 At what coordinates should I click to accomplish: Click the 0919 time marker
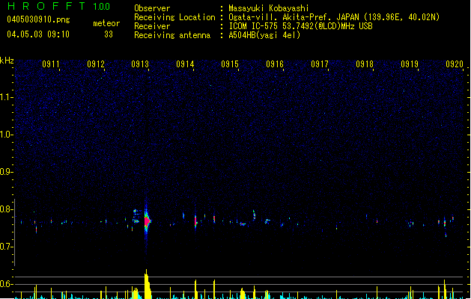pos(410,64)
